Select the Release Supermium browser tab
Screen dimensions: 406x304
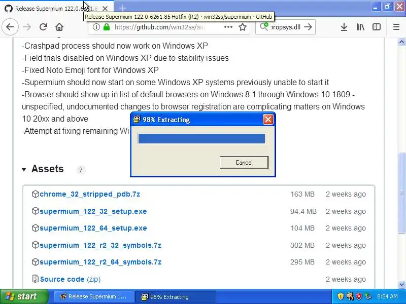[56, 9]
